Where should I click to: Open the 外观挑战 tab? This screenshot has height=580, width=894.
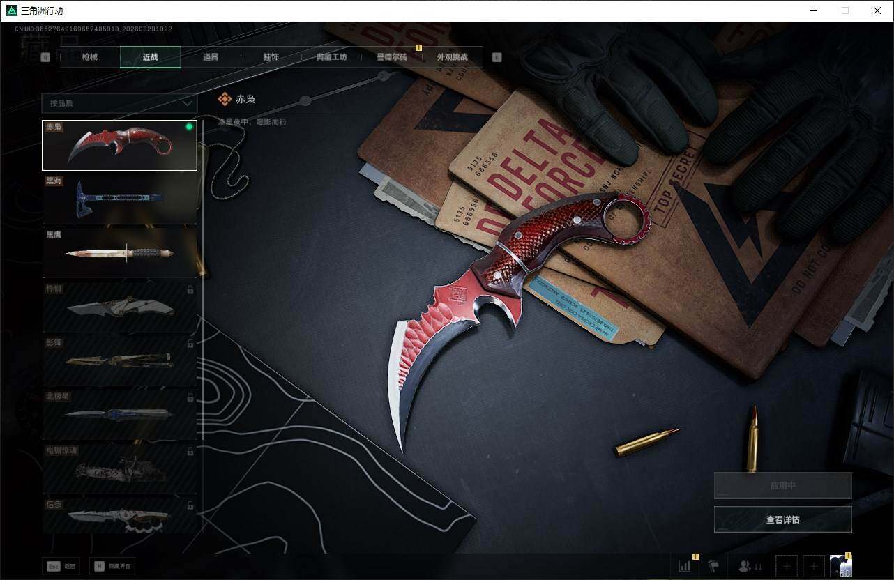[x=452, y=57]
